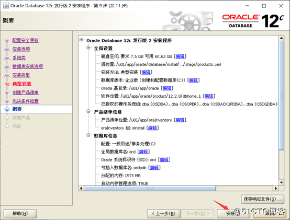
Task: Close the installer window
Action: [281, 6]
